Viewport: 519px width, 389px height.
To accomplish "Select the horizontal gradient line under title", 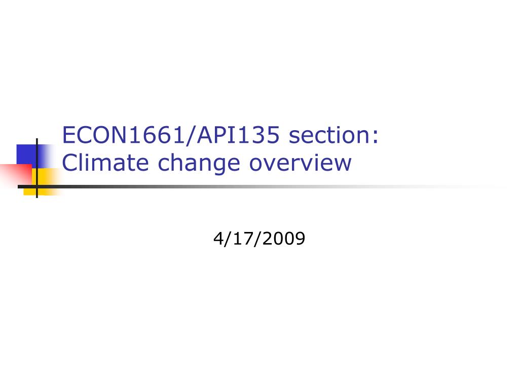I will (262, 186).
